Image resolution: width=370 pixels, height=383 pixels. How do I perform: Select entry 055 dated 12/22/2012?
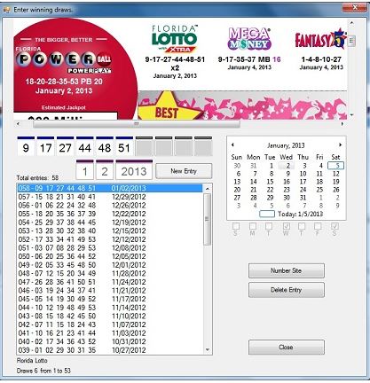click(110, 214)
